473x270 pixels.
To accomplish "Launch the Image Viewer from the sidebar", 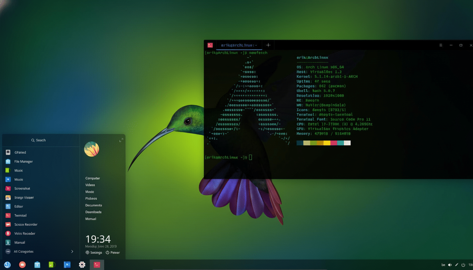I will pyautogui.click(x=23, y=197).
